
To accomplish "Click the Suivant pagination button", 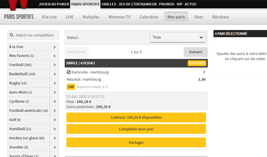I will (x=196, y=52).
